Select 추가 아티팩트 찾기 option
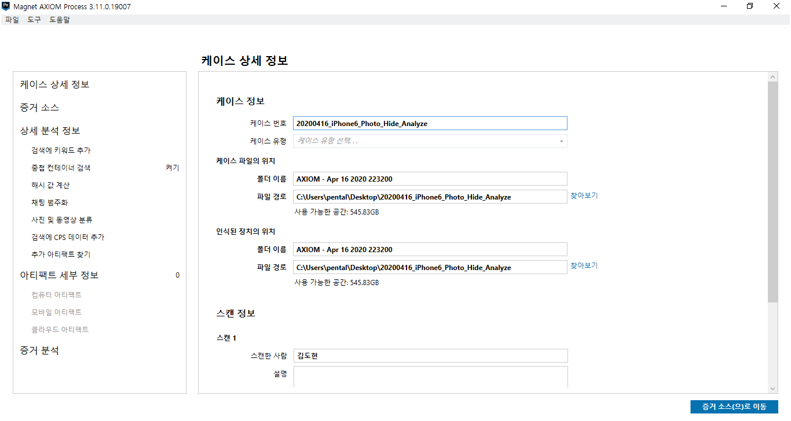This screenshot has height=421, width=791. (x=61, y=254)
